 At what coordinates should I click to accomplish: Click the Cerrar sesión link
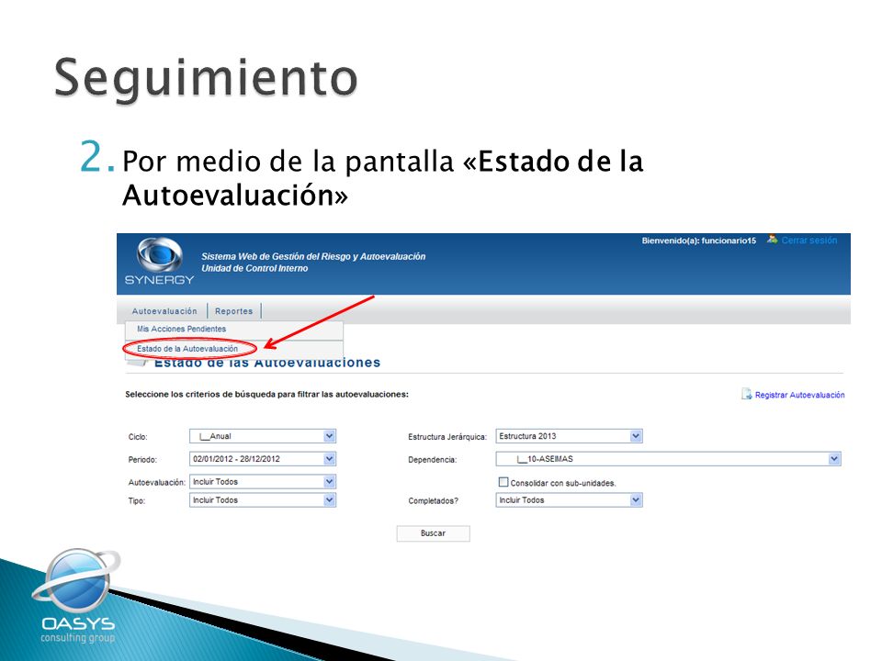tap(808, 240)
